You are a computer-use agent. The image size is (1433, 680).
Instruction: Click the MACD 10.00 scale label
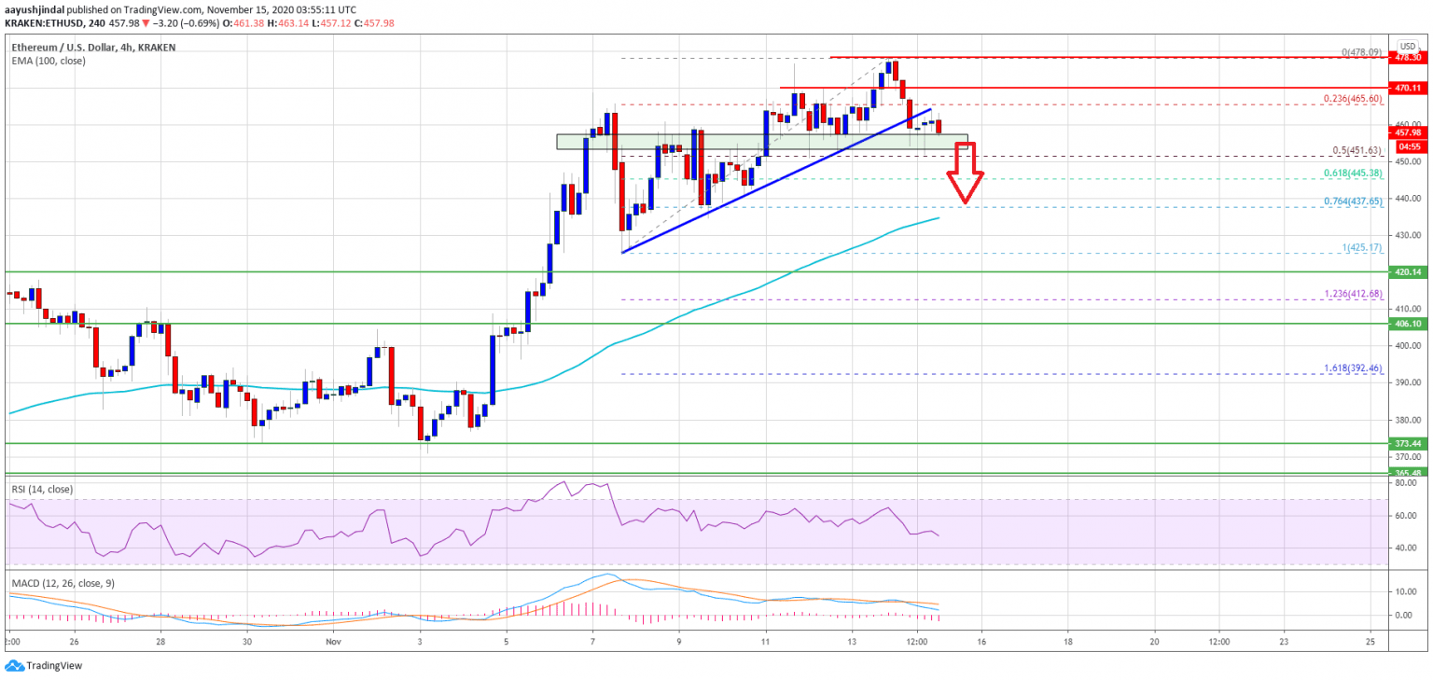[x=1408, y=591]
